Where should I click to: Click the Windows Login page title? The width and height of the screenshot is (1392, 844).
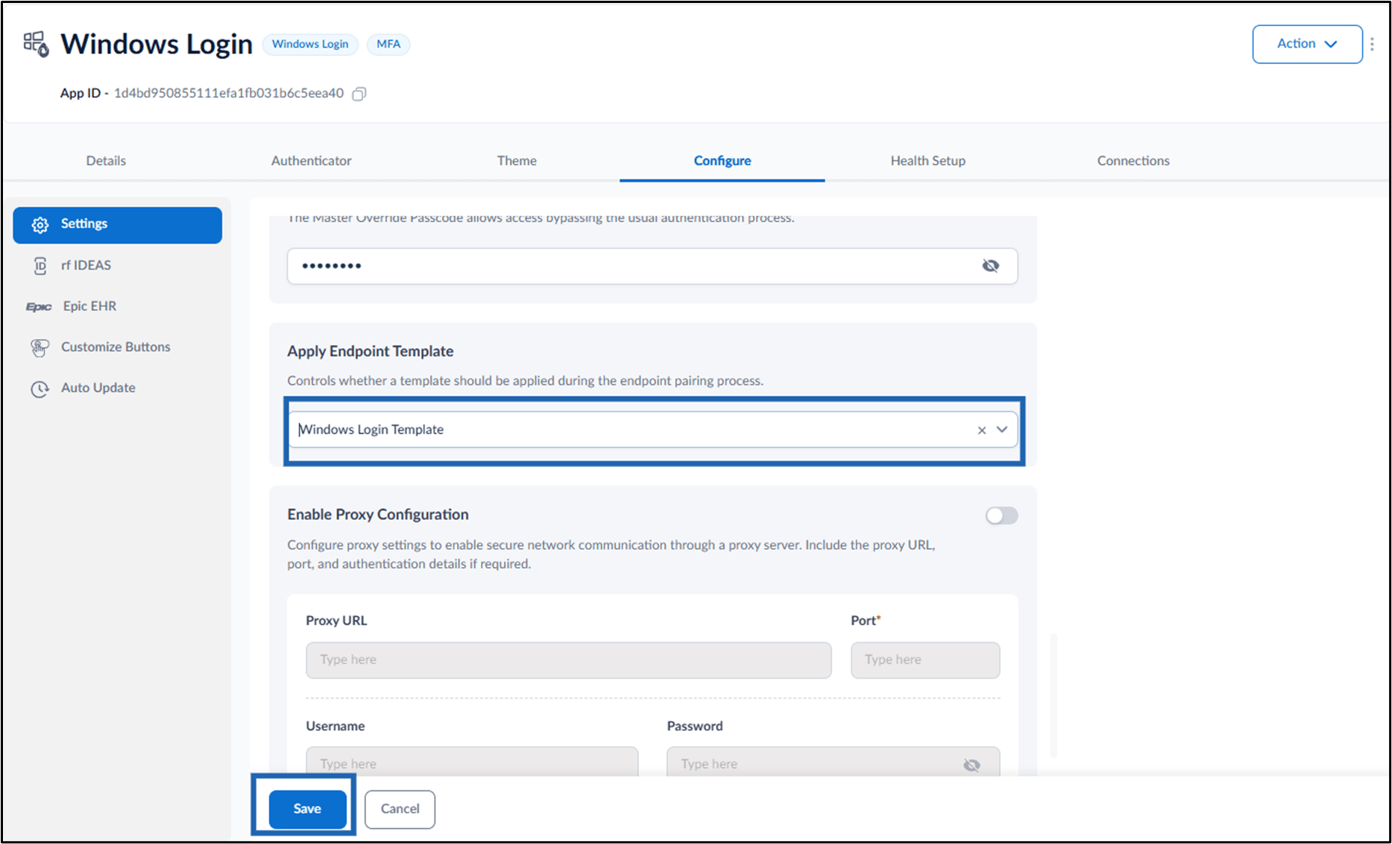coord(157,44)
